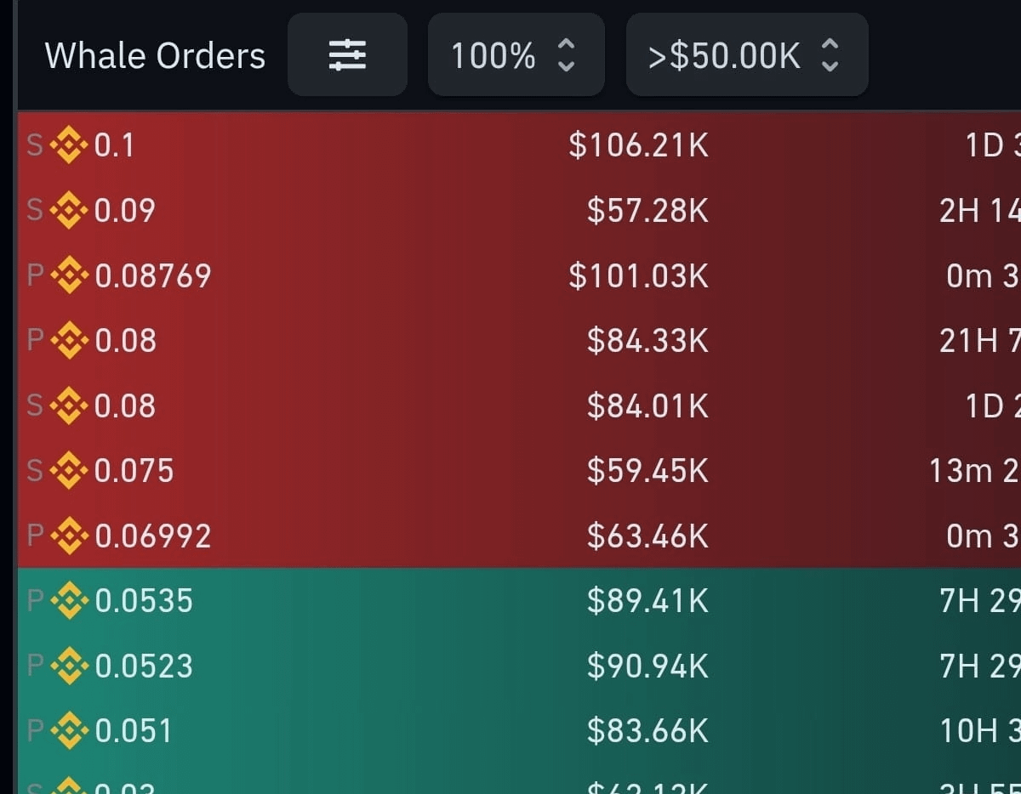Select the sell order priced at 0.1
The image size is (1021, 794).
coord(114,146)
